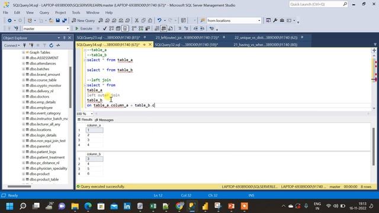The width and height of the screenshot is (379, 213).
Task: Click the Object Explorer vertical scrollbar
Action: pos(70,87)
